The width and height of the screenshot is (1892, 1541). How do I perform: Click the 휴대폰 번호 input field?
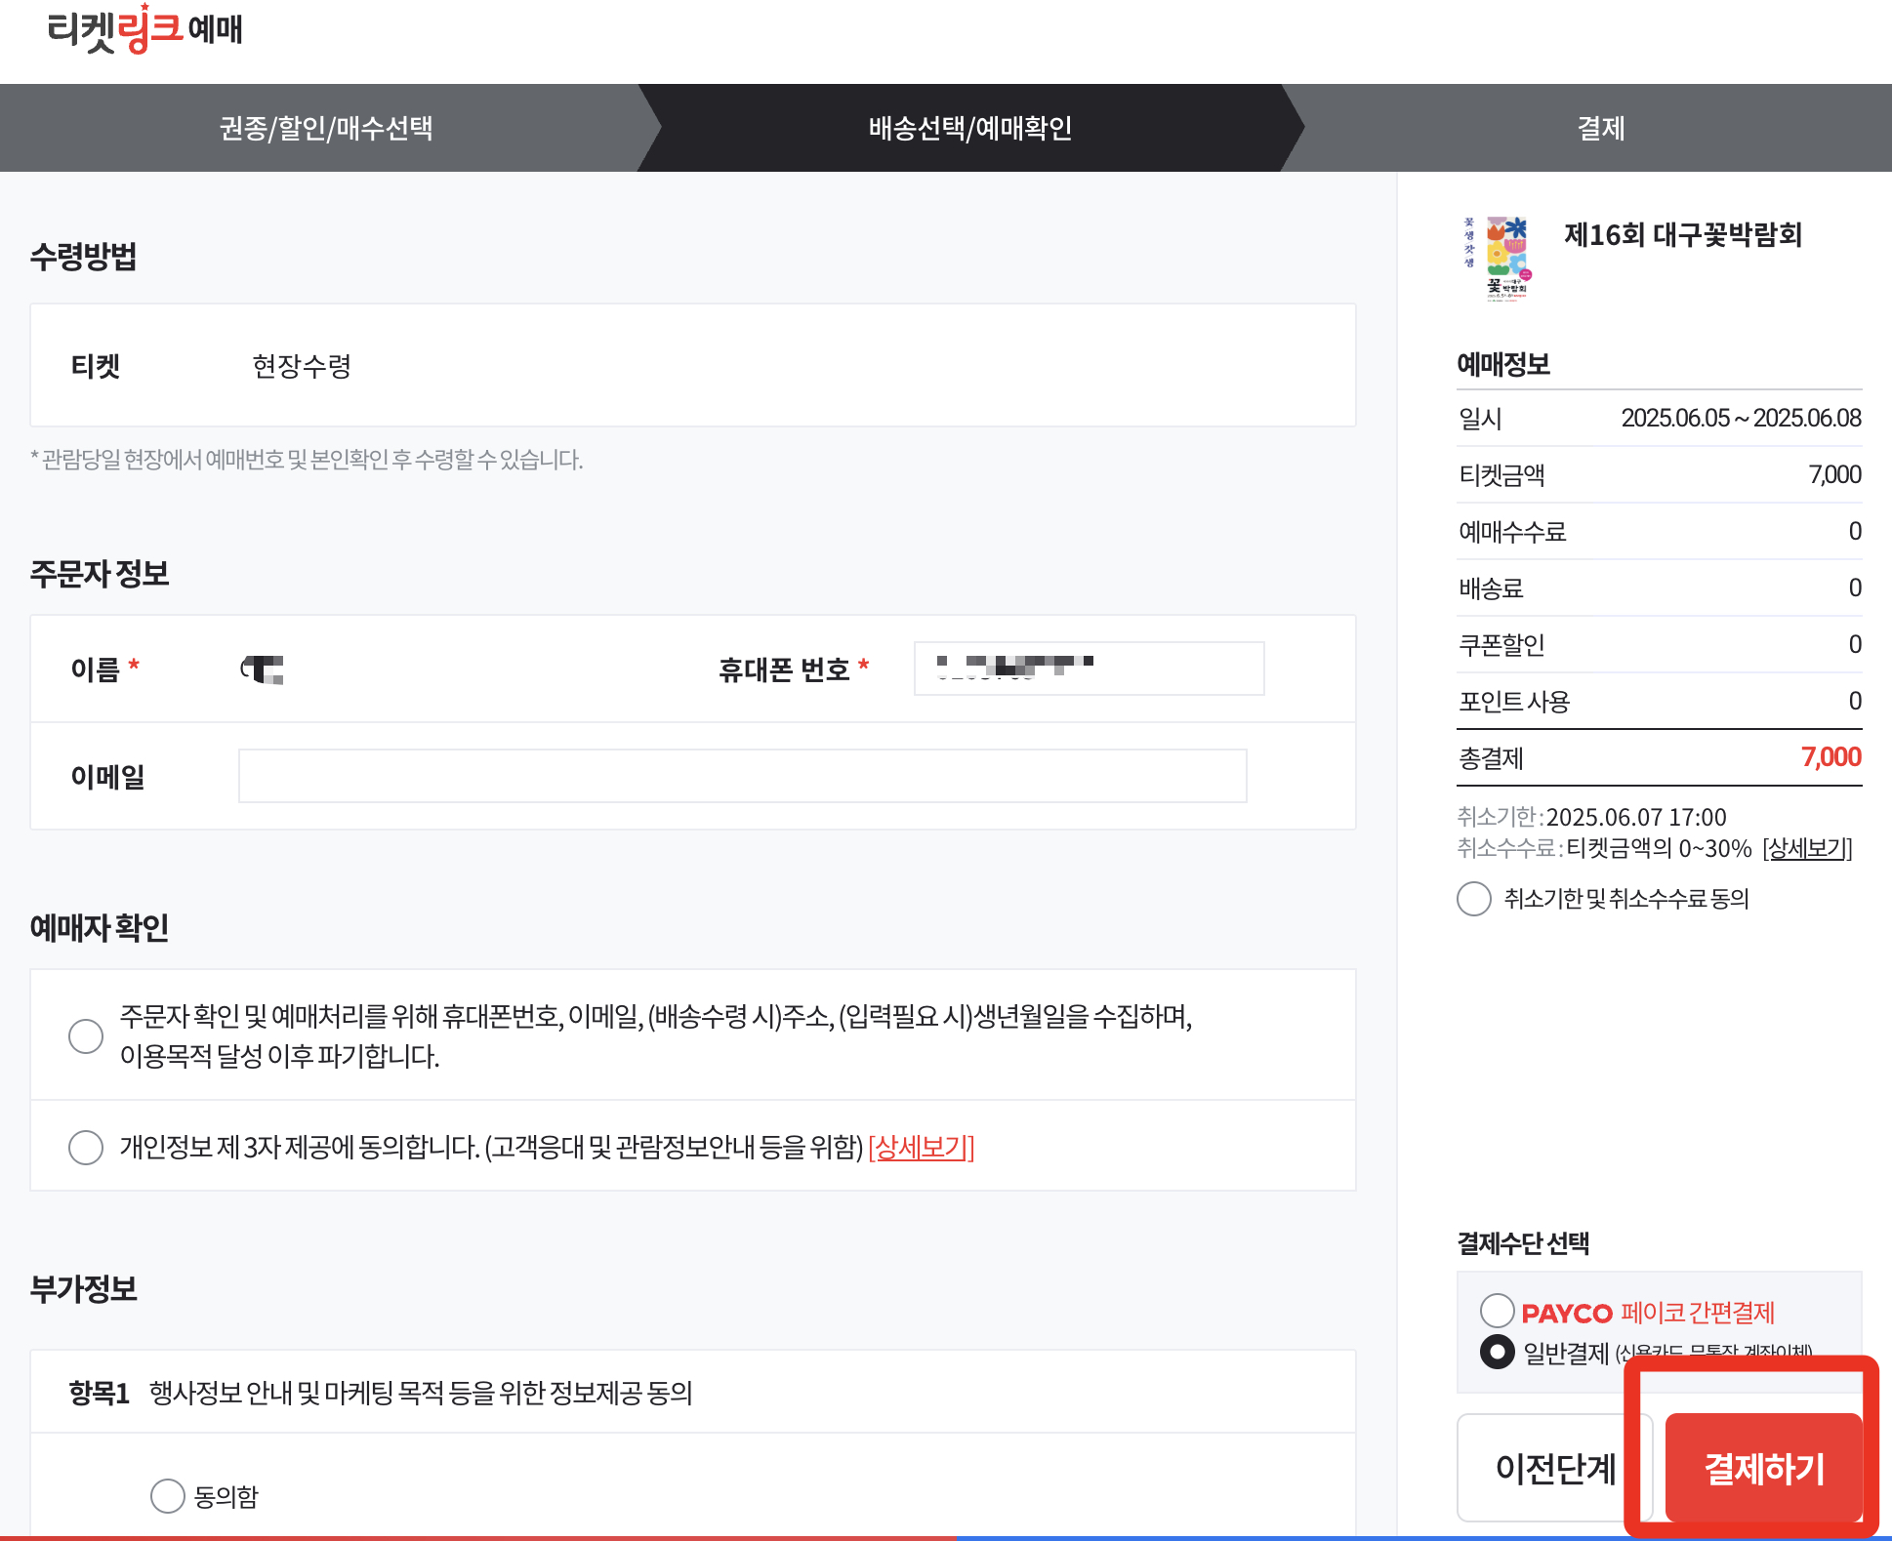pyautogui.click(x=1088, y=668)
